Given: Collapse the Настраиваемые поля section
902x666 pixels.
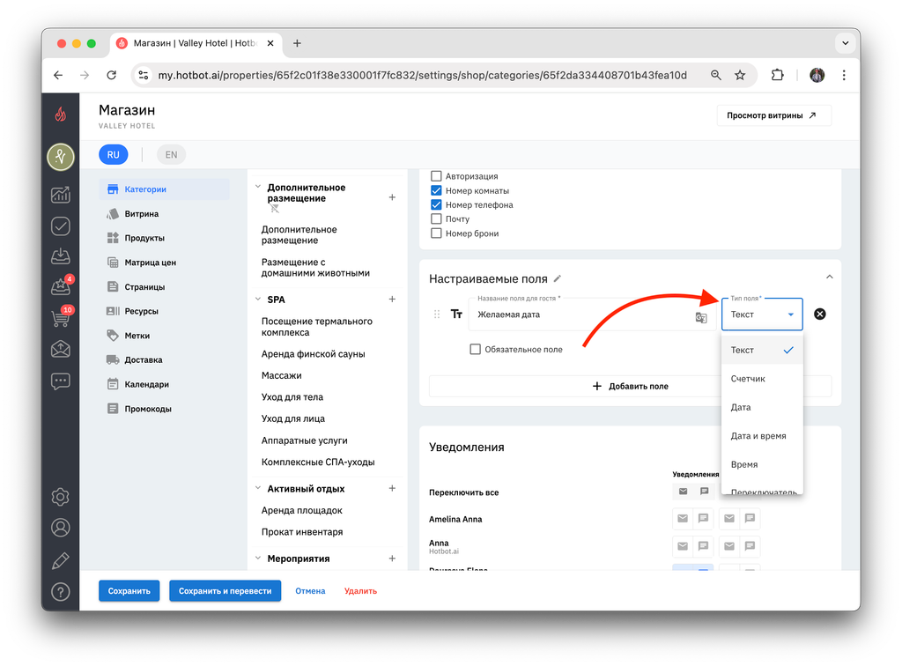Looking at the screenshot, I should click(830, 277).
